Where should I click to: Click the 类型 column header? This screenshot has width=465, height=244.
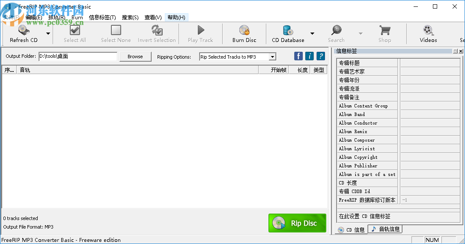[x=319, y=70]
